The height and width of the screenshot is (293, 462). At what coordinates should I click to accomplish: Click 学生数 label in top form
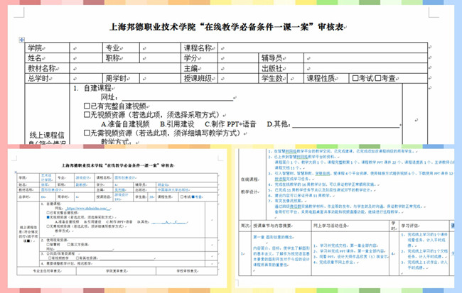click(x=272, y=79)
